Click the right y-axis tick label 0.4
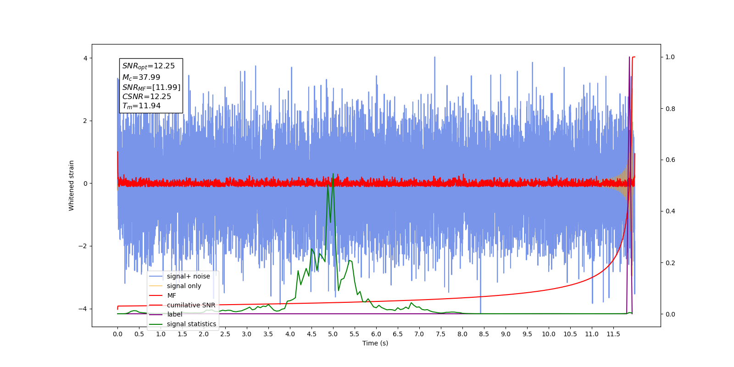 (670, 211)
